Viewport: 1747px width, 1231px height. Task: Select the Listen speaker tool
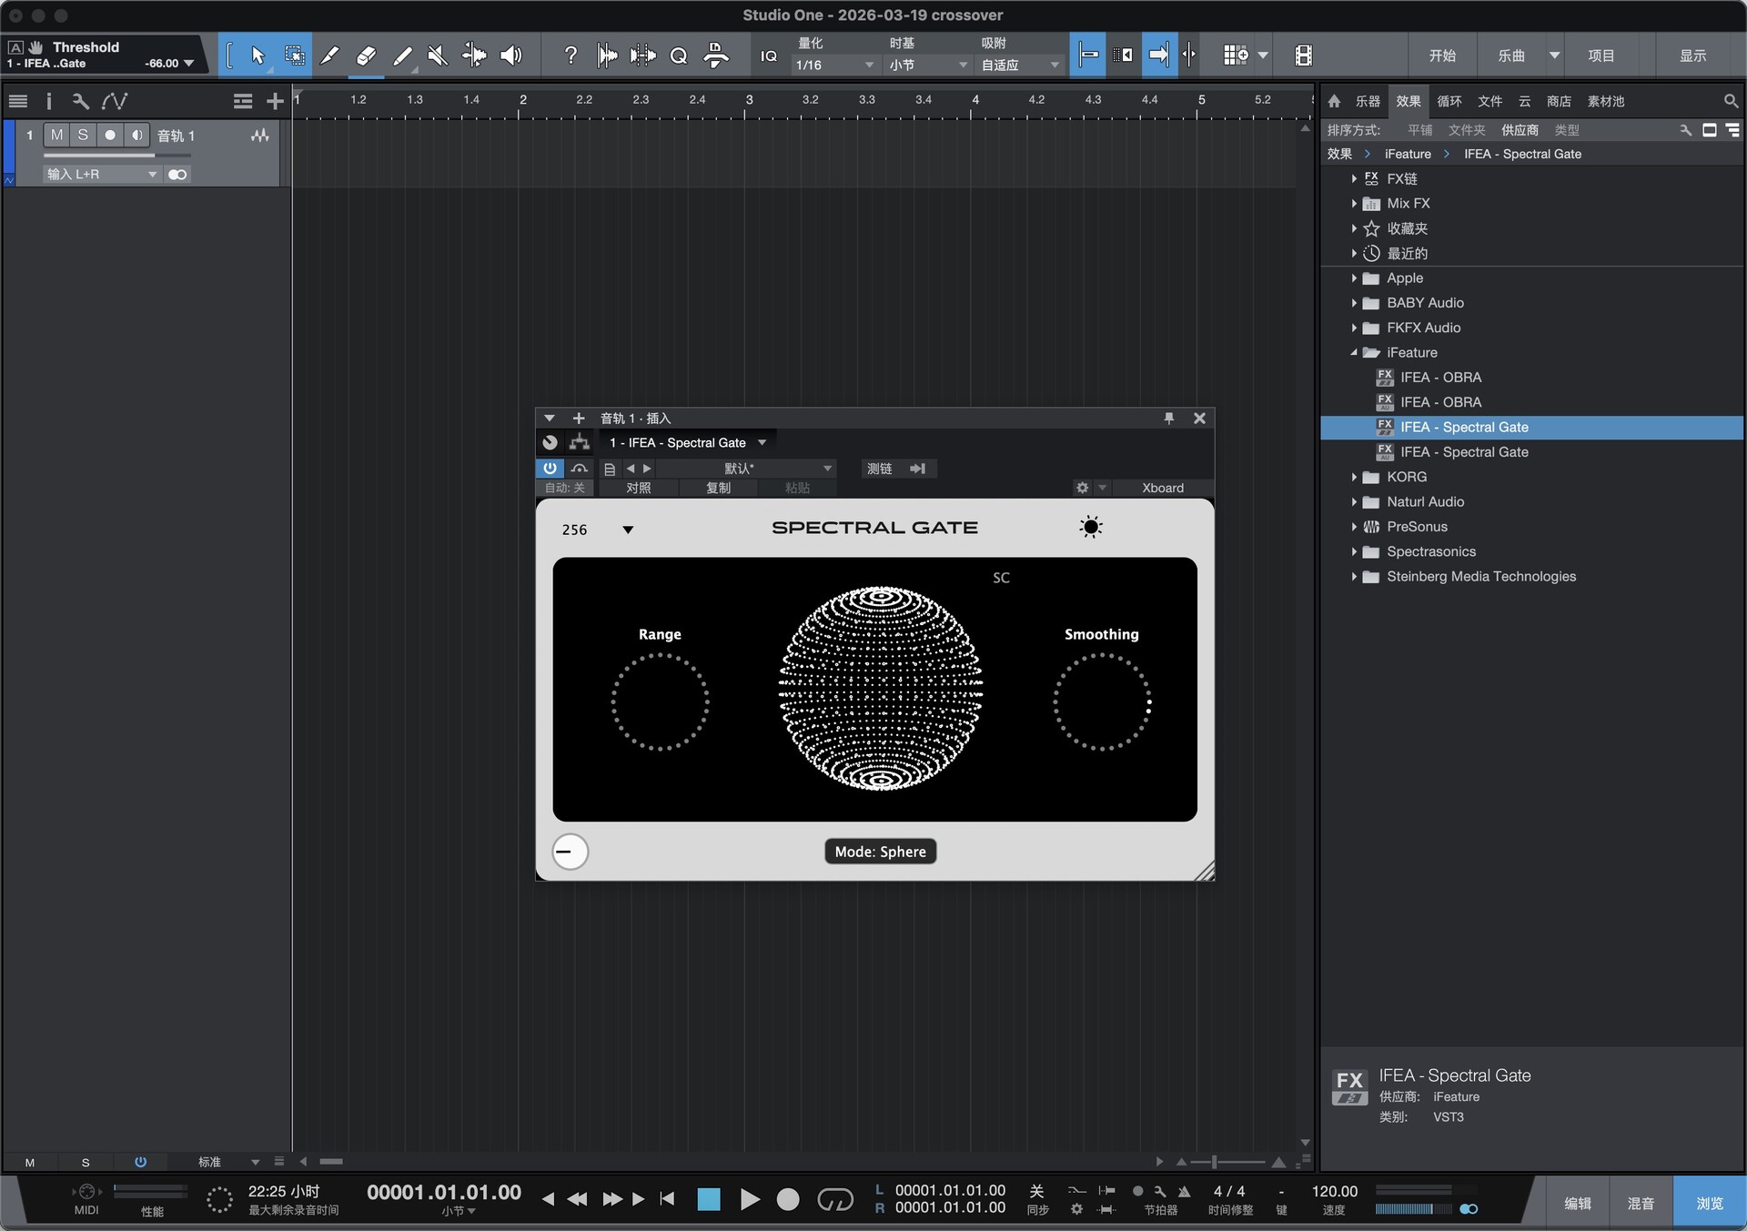[511, 56]
